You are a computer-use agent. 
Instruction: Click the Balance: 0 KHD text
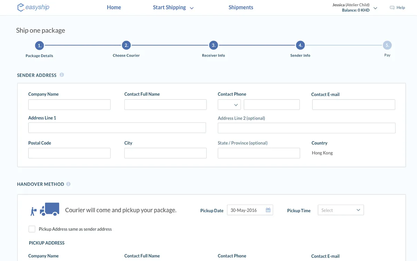(355, 10)
